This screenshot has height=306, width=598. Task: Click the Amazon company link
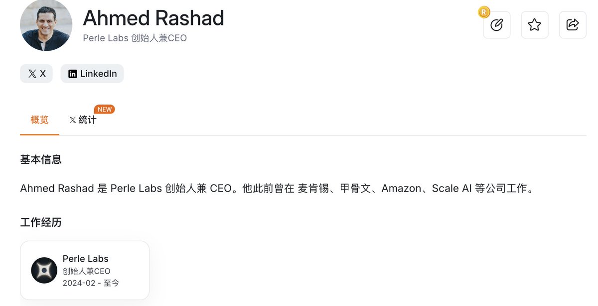pyautogui.click(x=401, y=189)
